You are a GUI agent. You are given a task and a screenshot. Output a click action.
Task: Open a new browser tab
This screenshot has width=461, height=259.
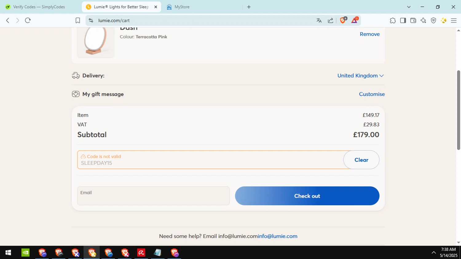pyautogui.click(x=249, y=7)
